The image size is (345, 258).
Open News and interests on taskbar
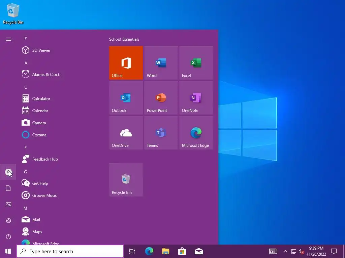coord(273,251)
